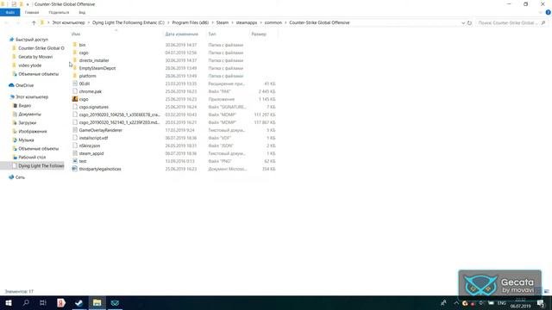Open the bin folder icon
The width and height of the screenshot is (552, 310).
tap(75, 45)
